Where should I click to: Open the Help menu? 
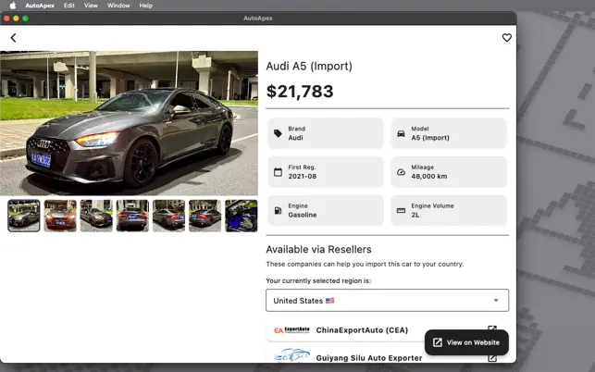pyautogui.click(x=145, y=6)
